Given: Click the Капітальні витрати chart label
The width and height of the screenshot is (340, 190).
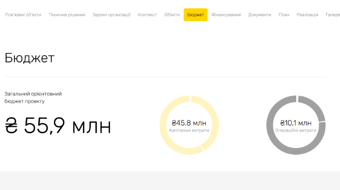Looking at the screenshot, I should [189, 131].
